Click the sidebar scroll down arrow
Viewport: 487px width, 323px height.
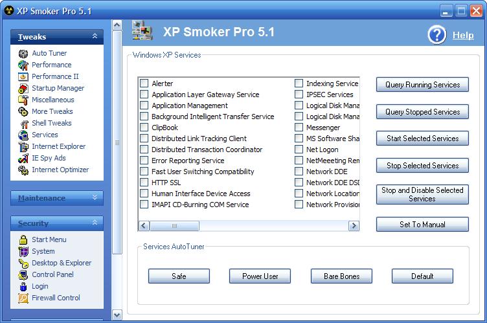(x=117, y=315)
